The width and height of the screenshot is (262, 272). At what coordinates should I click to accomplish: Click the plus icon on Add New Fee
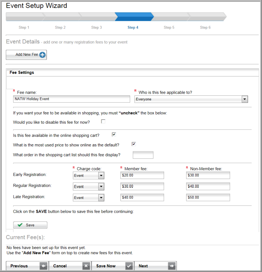coord(43,55)
